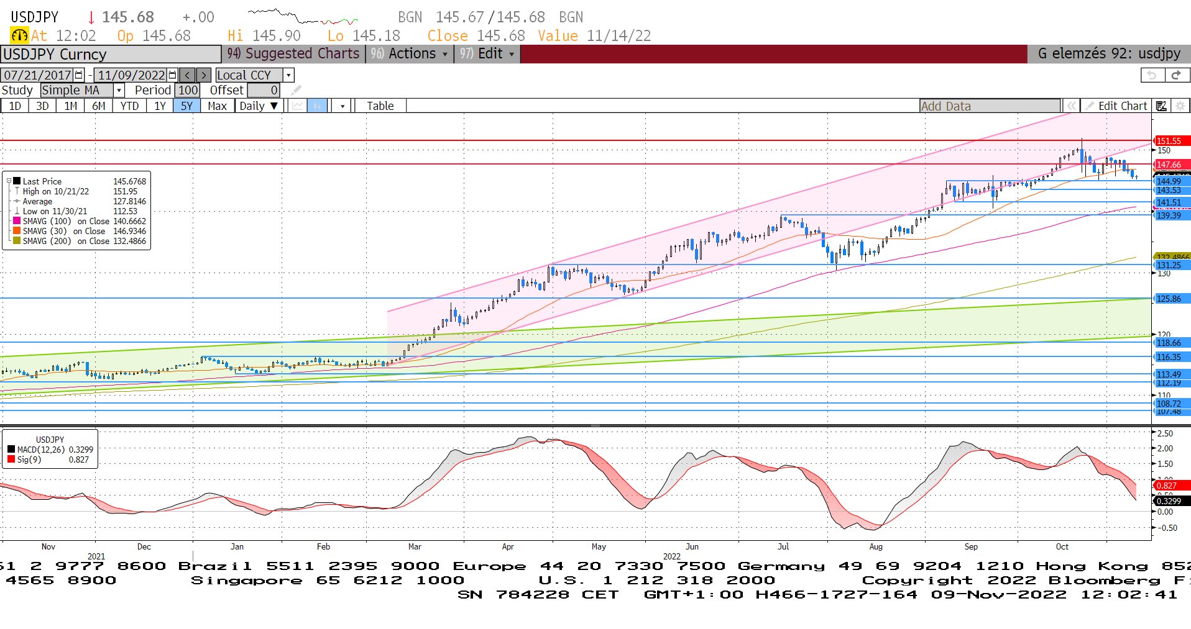Expand the Edit menu
1191x629 pixels.
pos(487,54)
